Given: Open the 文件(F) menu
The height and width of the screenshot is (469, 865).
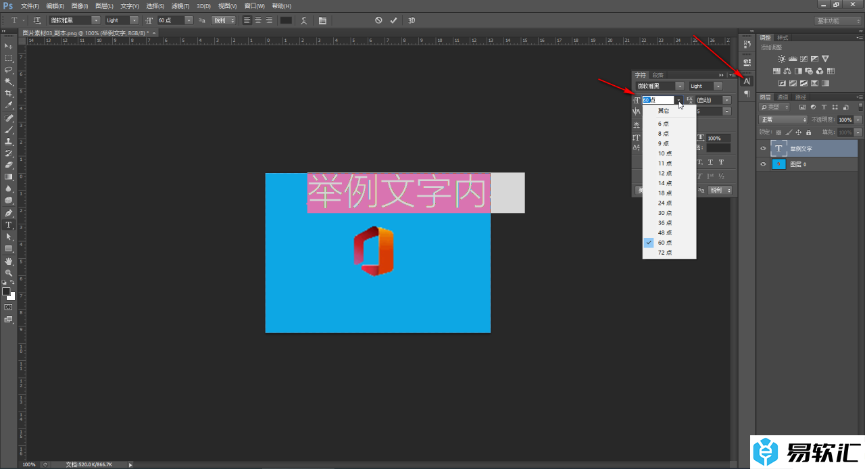Looking at the screenshot, I should click(x=30, y=5).
